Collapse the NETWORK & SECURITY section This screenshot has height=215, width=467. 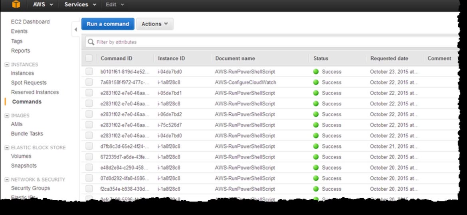click(x=7, y=180)
